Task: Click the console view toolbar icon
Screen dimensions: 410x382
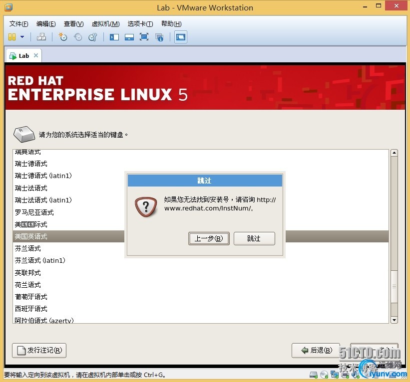Action: [x=181, y=37]
